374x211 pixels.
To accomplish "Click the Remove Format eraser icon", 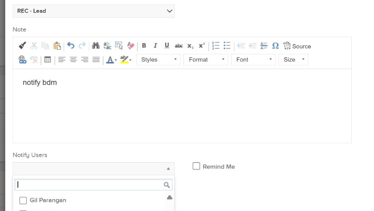I will pyautogui.click(x=131, y=46).
